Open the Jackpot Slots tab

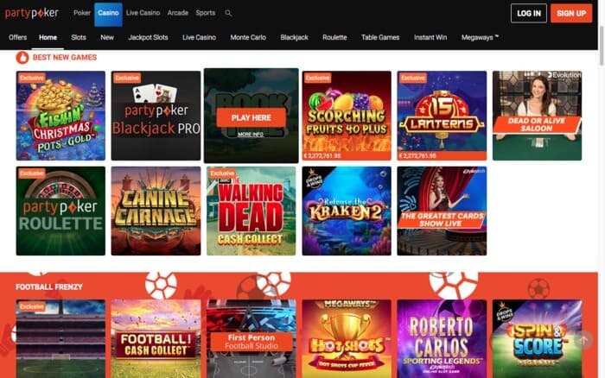[x=148, y=37]
